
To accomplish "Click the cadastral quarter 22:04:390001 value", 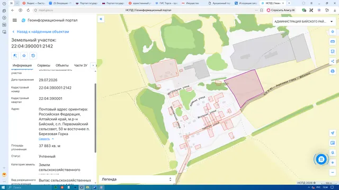I will click(x=51, y=99).
